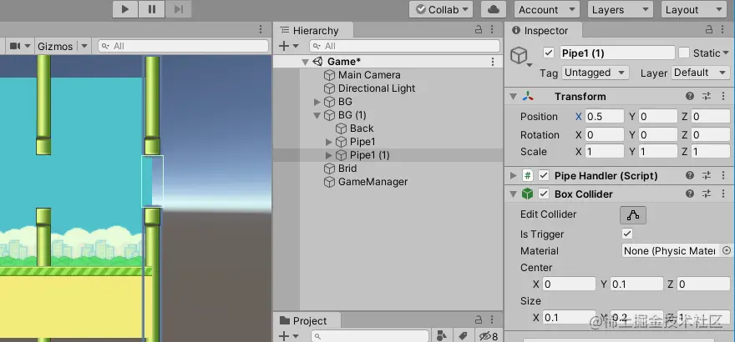Open the Layer Default dropdown
The width and height of the screenshot is (735, 342).
tap(700, 73)
